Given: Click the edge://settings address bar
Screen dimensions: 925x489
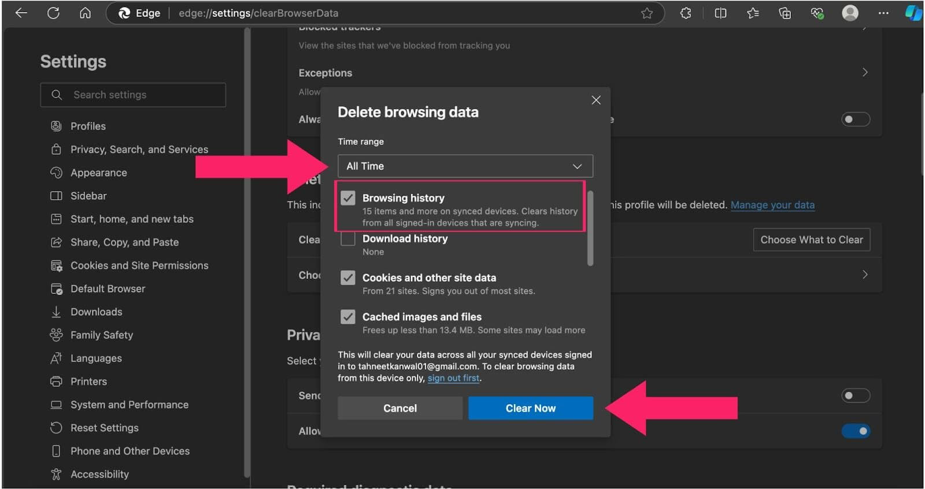Looking at the screenshot, I should tap(384, 13).
